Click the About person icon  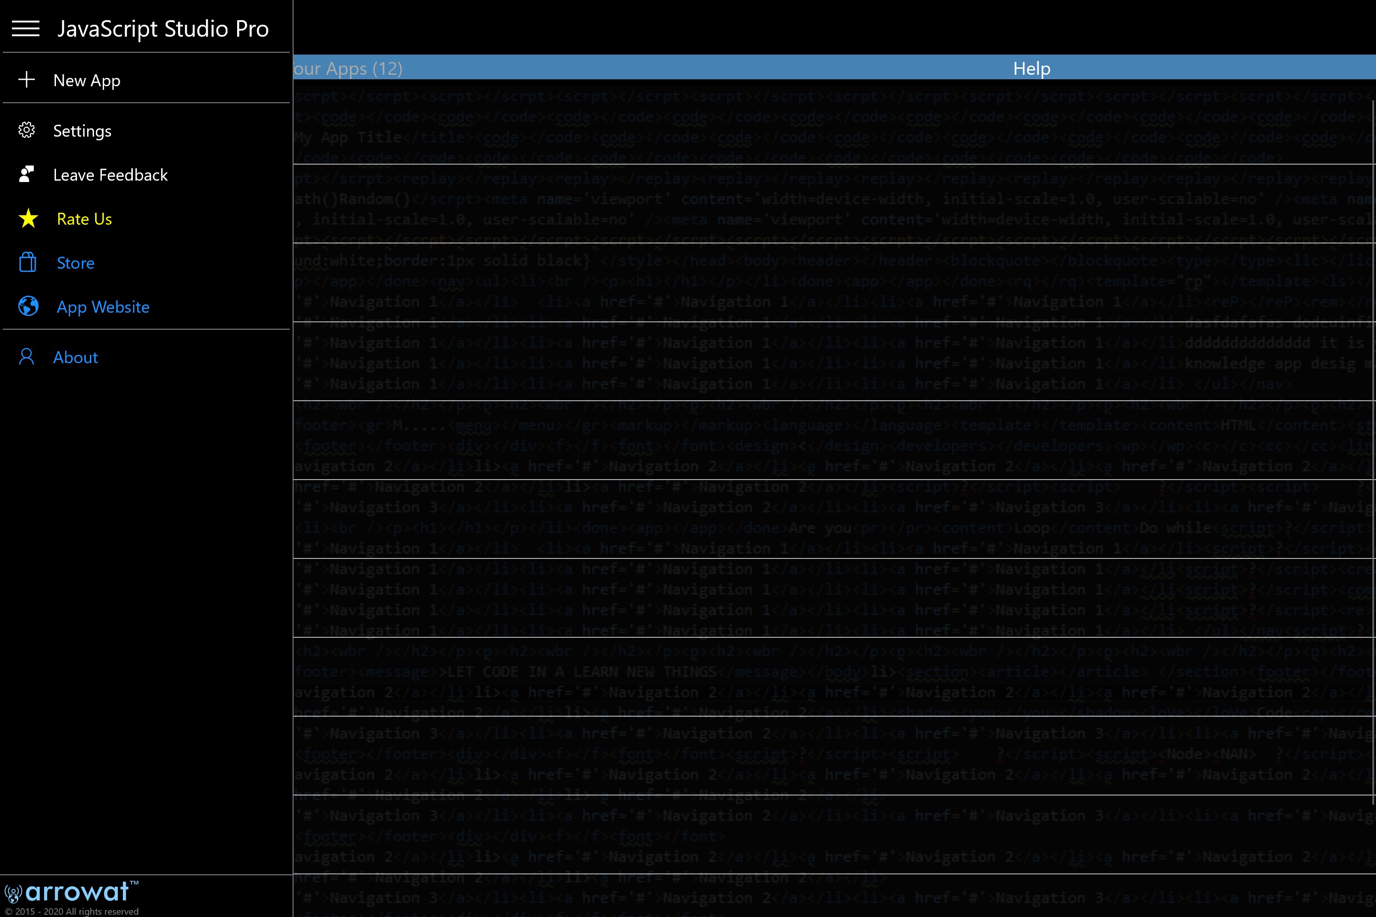(26, 357)
